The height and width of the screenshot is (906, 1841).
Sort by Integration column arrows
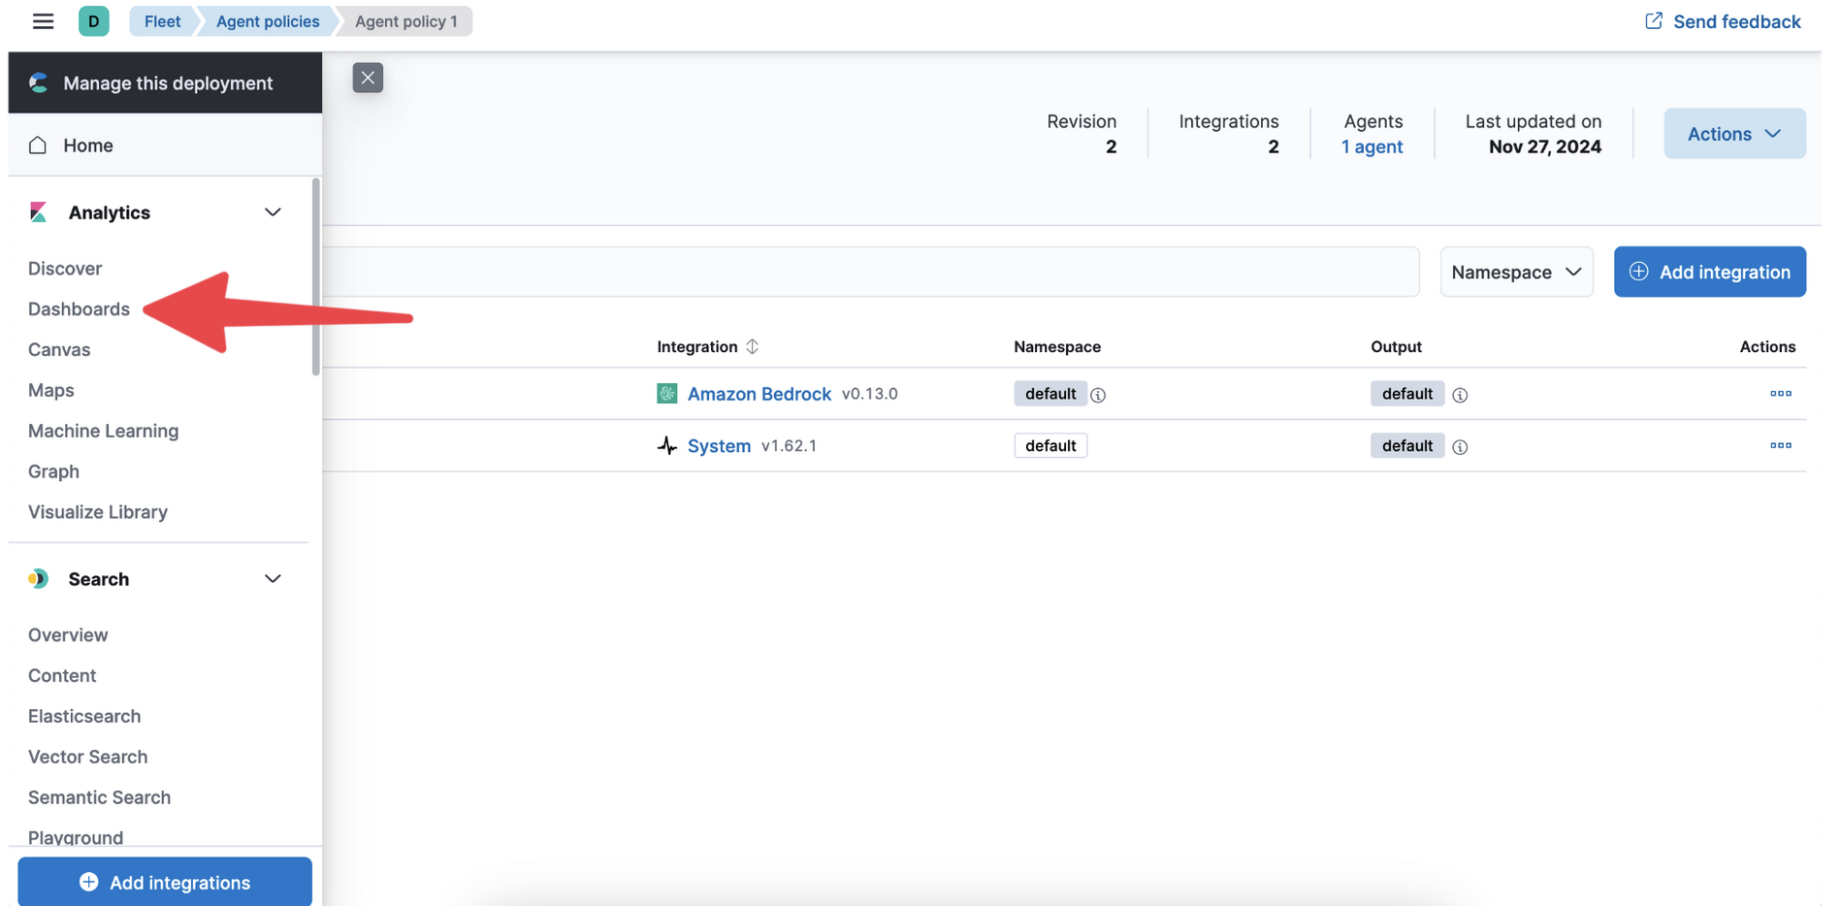[752, 346]
